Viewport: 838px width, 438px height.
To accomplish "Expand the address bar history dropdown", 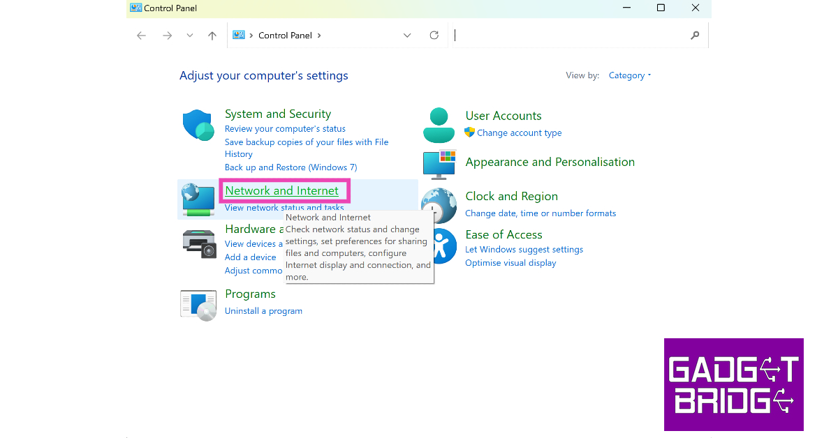I will [407, 36].
